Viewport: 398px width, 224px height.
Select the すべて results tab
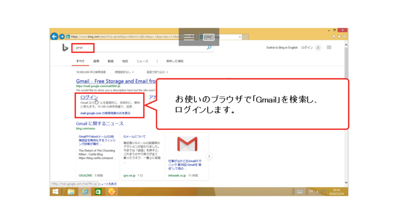(x=80, y=61)
